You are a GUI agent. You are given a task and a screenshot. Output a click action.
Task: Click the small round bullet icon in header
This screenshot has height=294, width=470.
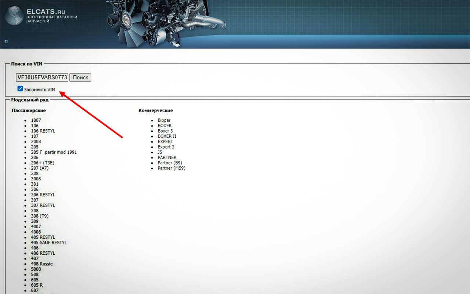[x=6, y=42]
